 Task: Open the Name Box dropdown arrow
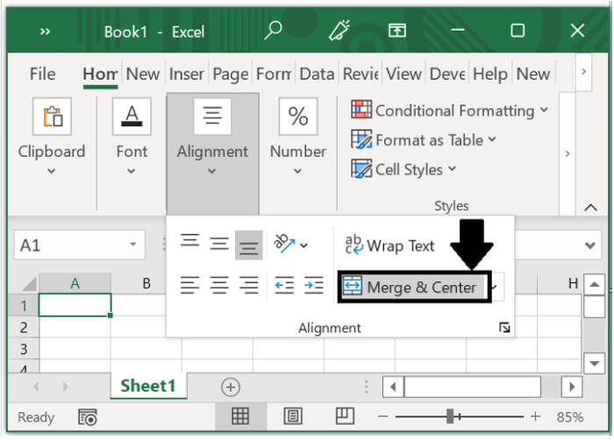tap(132, 245)
